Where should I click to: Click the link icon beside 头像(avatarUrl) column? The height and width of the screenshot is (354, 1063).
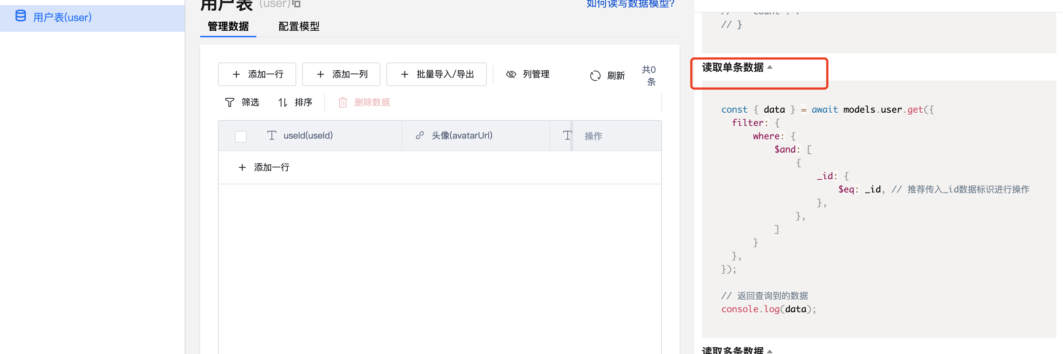tap(420, 136)
